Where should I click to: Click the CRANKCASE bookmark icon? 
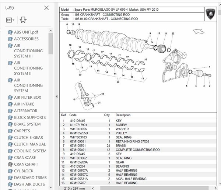pos(10,158)
